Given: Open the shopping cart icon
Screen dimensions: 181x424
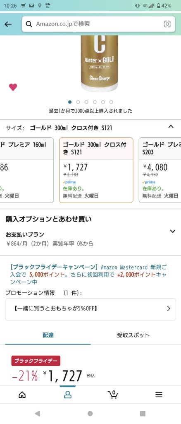Looking at the screenshot, I should click(x=113, y=395).
